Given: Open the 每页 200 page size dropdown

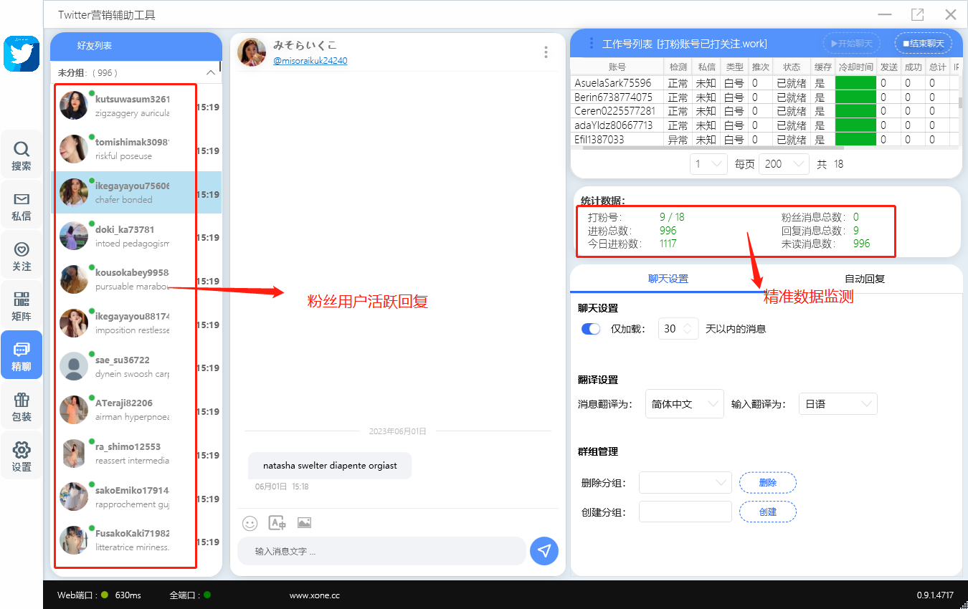Looking at the screenshot, I should coord(783,164).
